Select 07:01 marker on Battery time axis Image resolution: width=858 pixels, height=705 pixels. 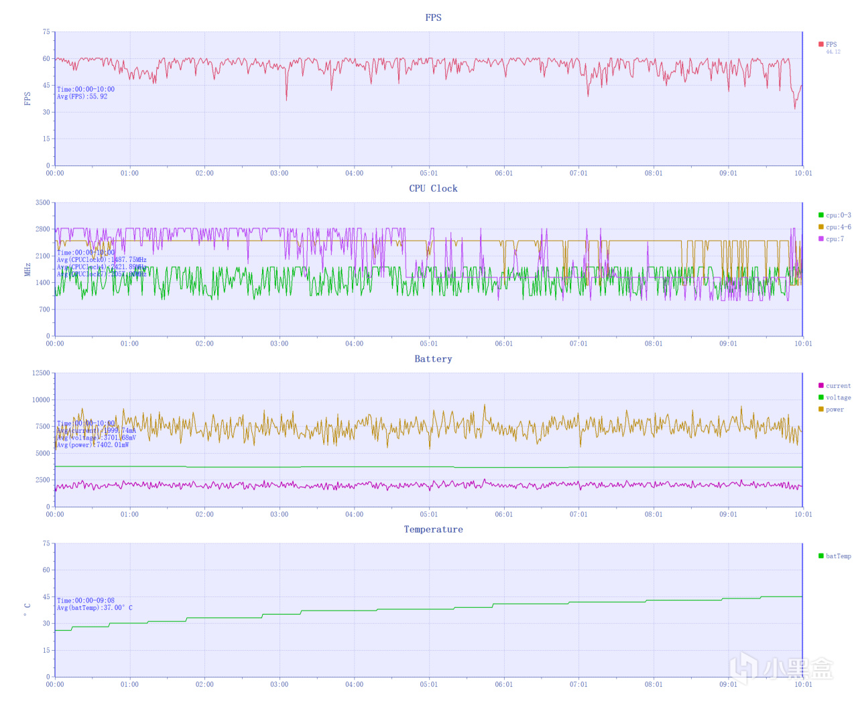[578, 514]
